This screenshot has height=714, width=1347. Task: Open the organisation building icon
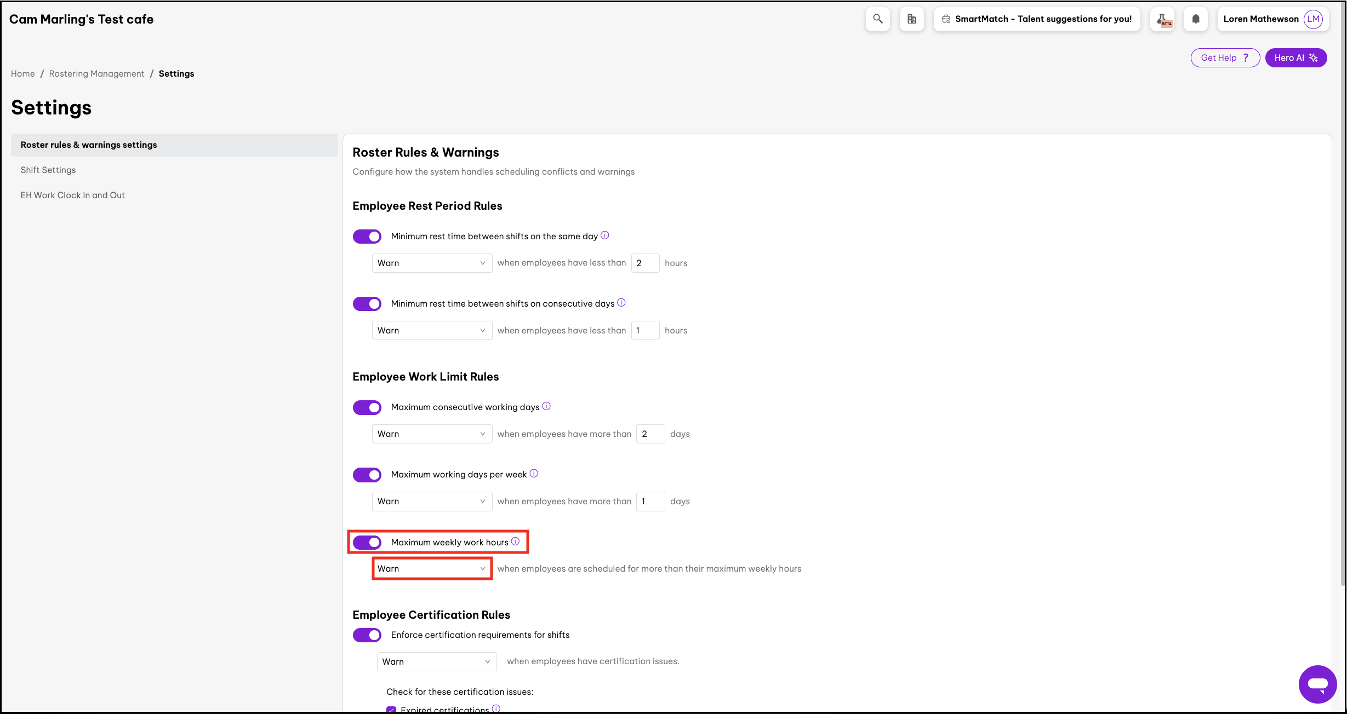click(911, 19)
